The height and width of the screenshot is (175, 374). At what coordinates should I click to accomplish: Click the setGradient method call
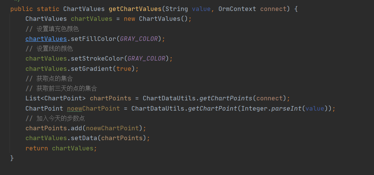(x=91, y=69)
